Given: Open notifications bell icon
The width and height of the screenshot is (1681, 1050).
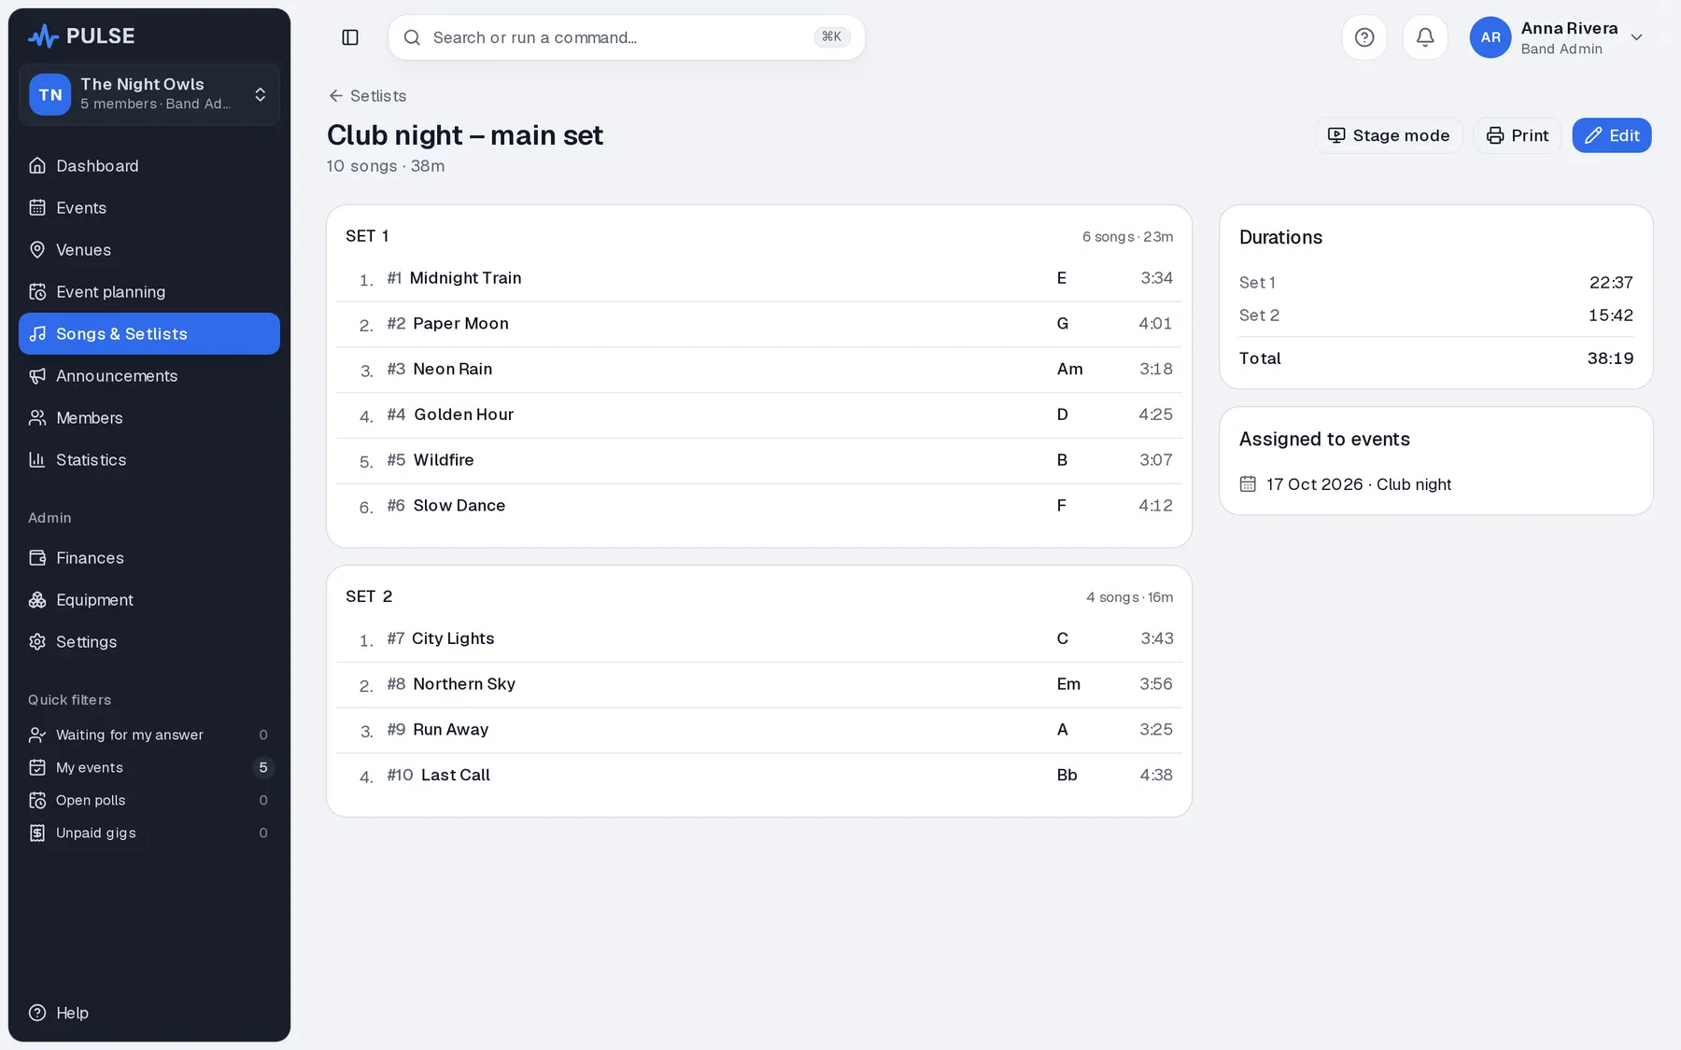Looking at the screenshot, I should tap(1425, 37).
